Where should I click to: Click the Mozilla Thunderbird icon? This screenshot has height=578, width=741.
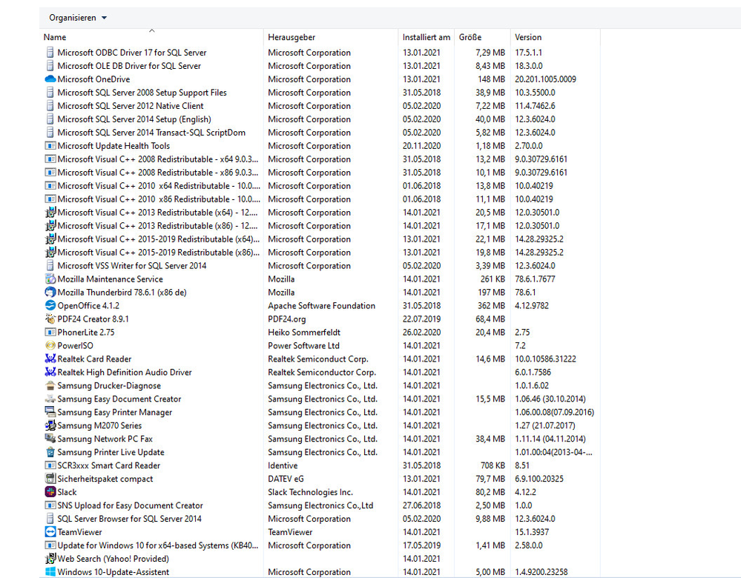tap(50, 292)
